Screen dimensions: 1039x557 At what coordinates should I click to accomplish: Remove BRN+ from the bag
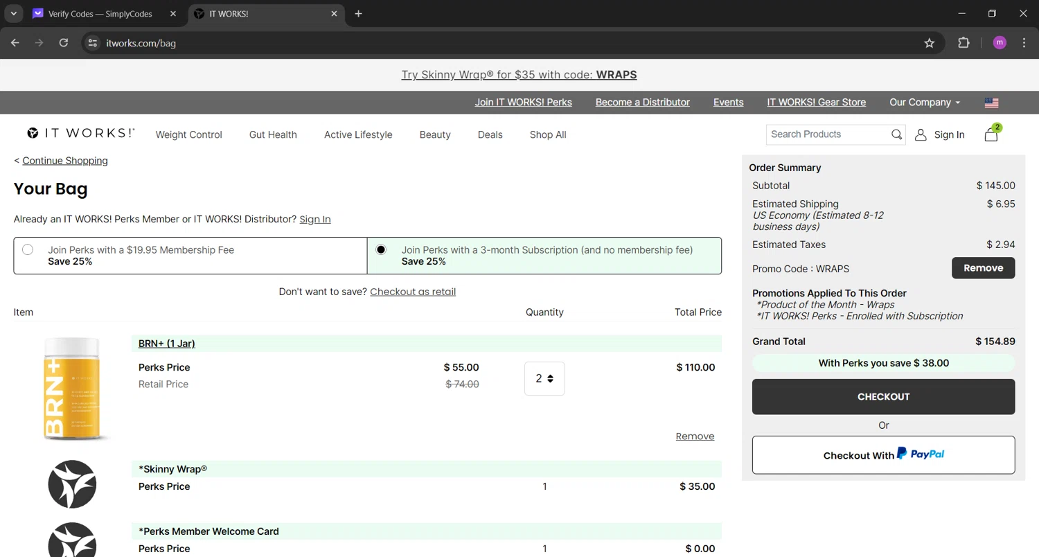[x=695, y=436]
